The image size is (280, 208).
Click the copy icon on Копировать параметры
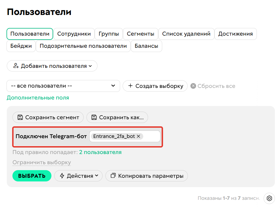pos(113,176)
